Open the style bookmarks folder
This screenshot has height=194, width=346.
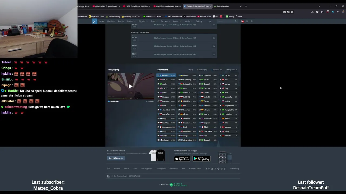tap(239, 16)
